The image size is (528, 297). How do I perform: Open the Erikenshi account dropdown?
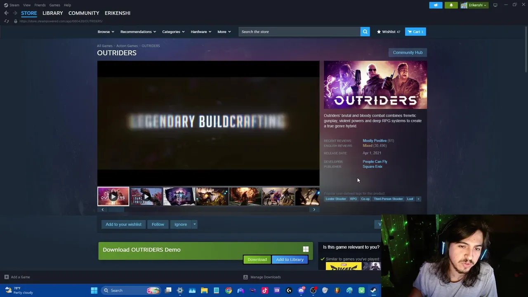click(x=474, y=5)
